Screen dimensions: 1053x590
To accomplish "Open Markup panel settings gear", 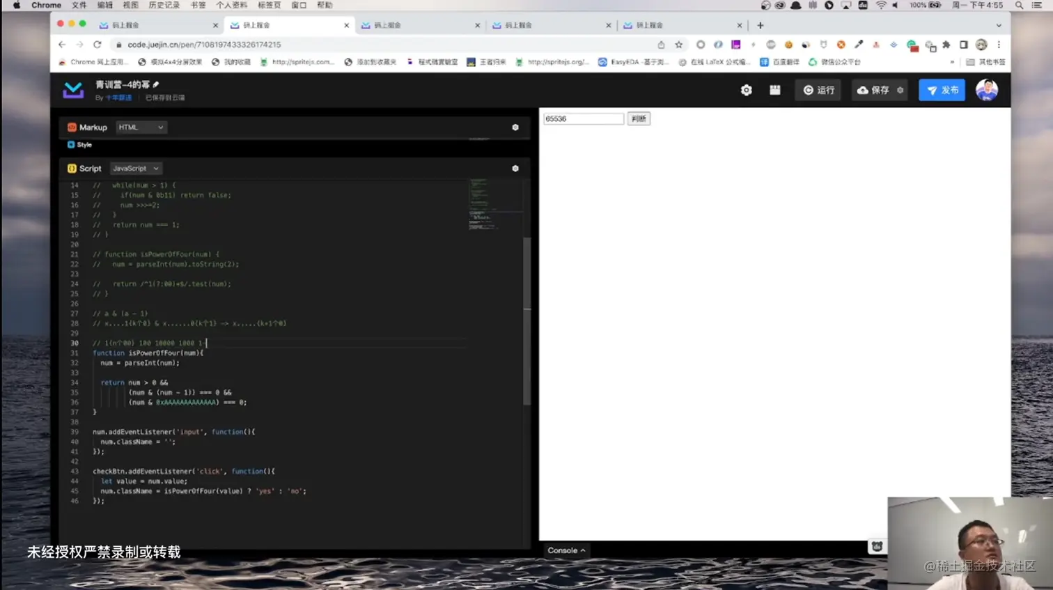I will click(515, 127).
